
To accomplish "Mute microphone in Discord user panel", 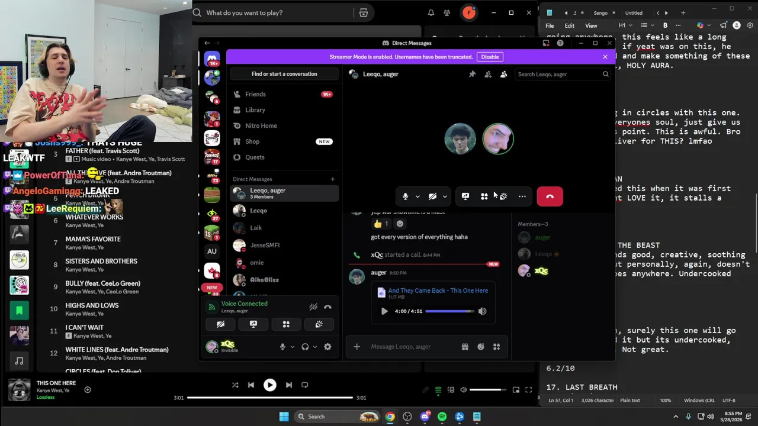I will coord(282,347).
